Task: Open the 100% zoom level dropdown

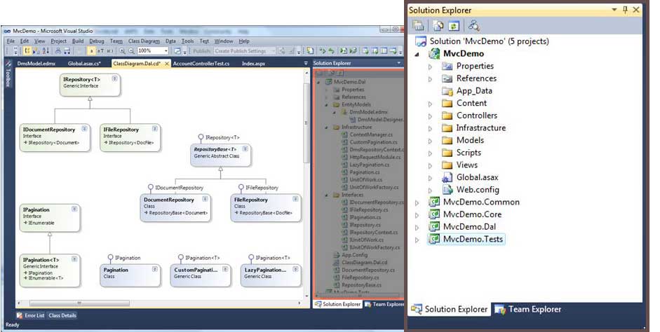Action: pos(166,51)
